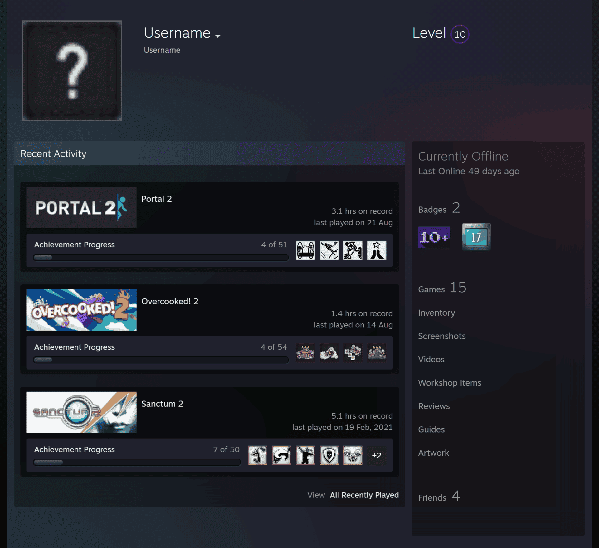
Task: Click the level 10 circle badge
Action: (460, 34)
